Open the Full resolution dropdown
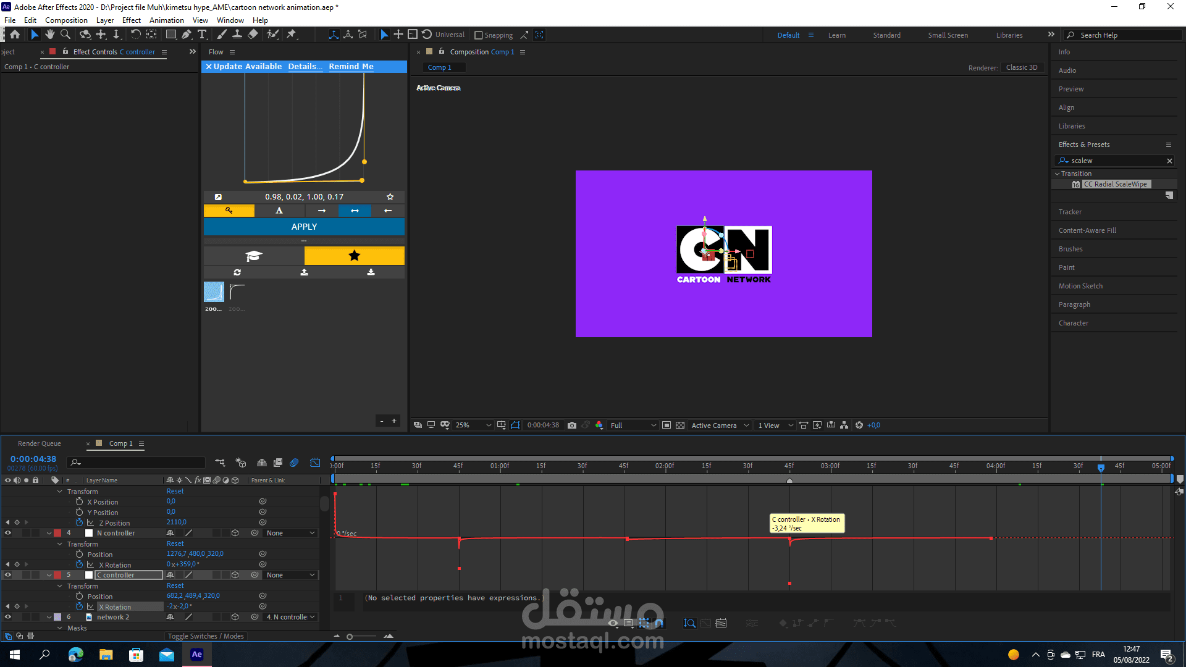This screenshot has width=1186, height=667. 633,425
